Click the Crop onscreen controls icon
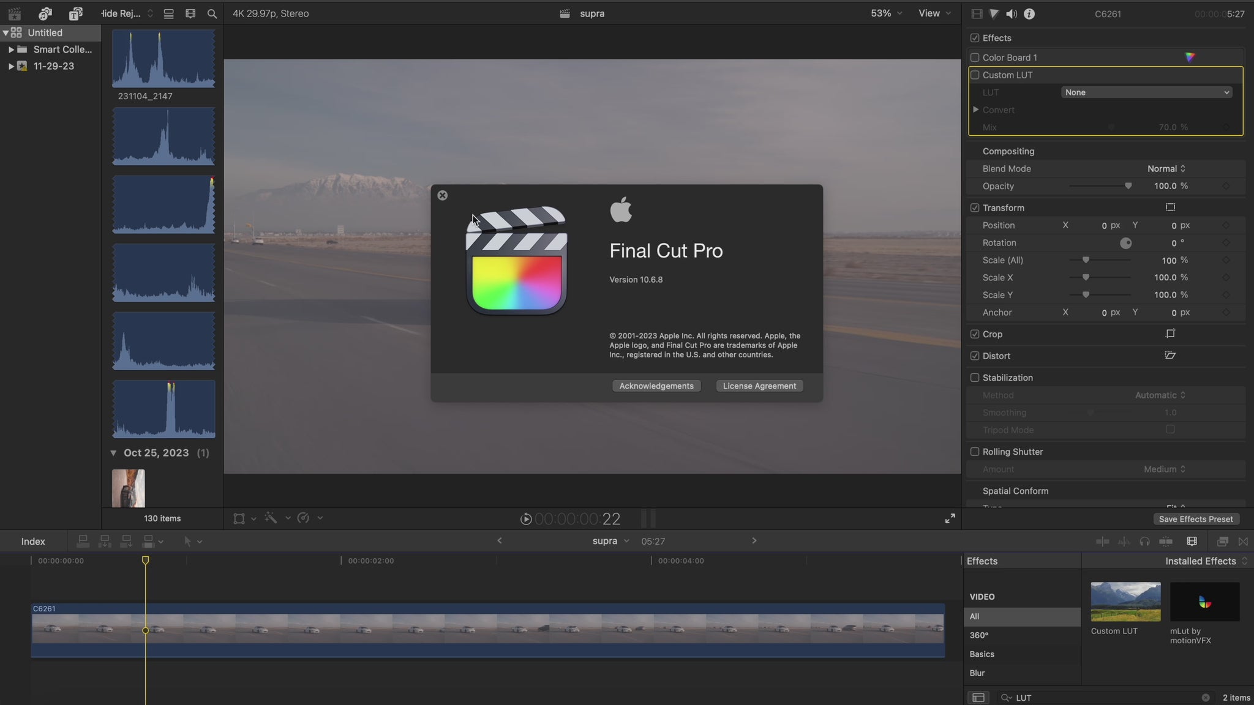1254x705 pixels. coord(1170,334)
